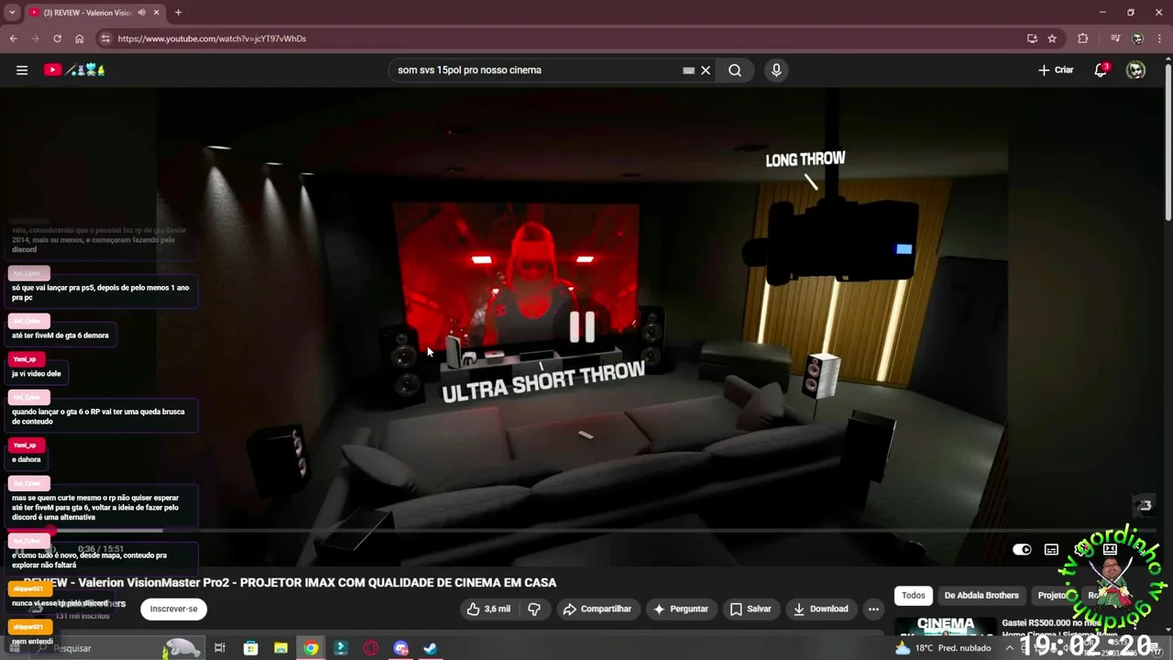This screenshot has width=1173, height=660.
Task: Toggle the autoplay switch
Action: point(1022,549)
